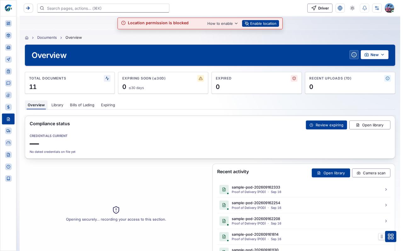The image size is (403, 251).
Task: Switch to the Bills of Lading tab
Action: pos(82,105)
